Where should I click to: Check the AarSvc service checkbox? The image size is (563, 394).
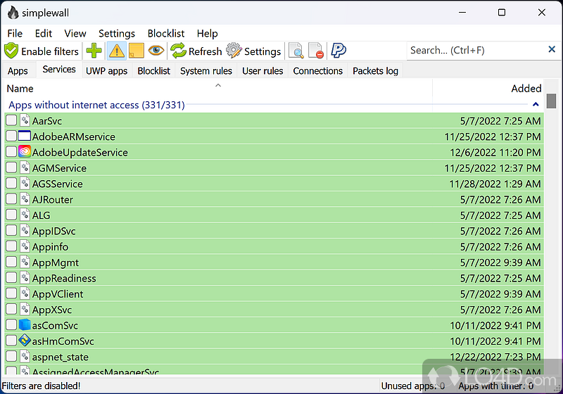pos(11,120)
